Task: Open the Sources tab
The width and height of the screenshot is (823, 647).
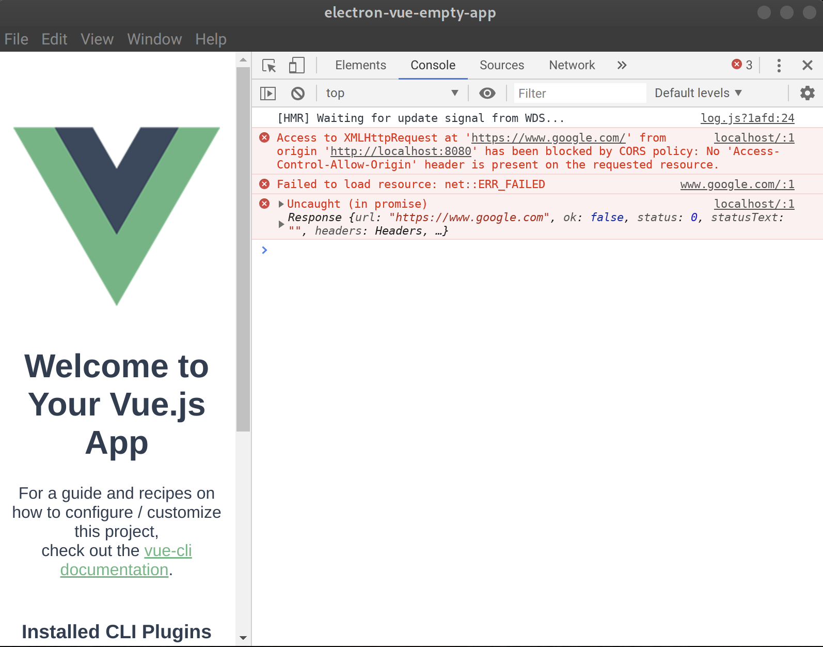Action: click(501, 65)
